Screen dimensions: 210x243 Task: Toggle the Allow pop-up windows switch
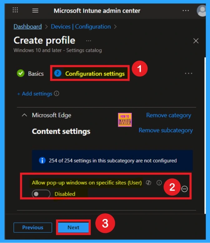[x=41, y=194]
